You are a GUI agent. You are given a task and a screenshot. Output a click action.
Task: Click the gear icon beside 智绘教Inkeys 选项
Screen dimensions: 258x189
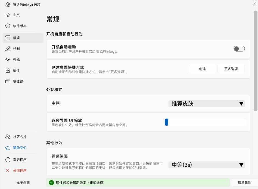[x=8, y=5]
